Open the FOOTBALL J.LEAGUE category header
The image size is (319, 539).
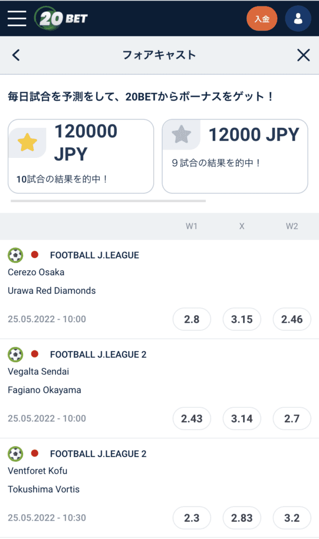(94, 255)
